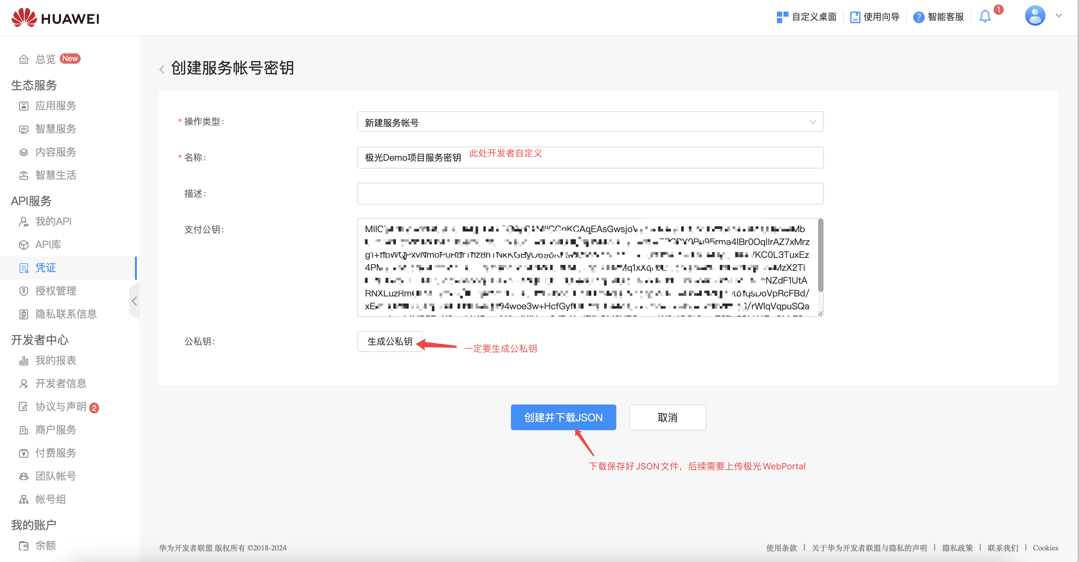Open 授权管理 sidebar item
The height and width of the screenshot is (562, 1079).
click(55, 291)
